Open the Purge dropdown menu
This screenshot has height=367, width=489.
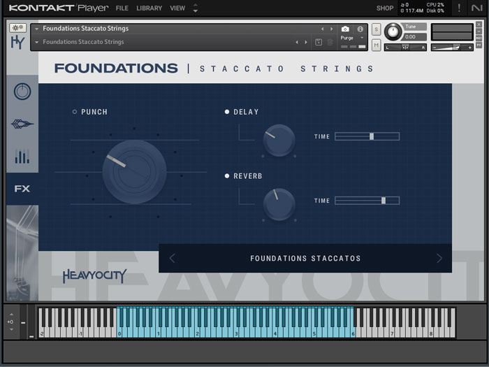(x=352, y=38)
